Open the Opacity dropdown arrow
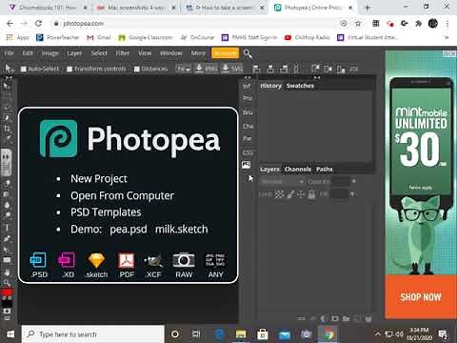 point(354,182)
